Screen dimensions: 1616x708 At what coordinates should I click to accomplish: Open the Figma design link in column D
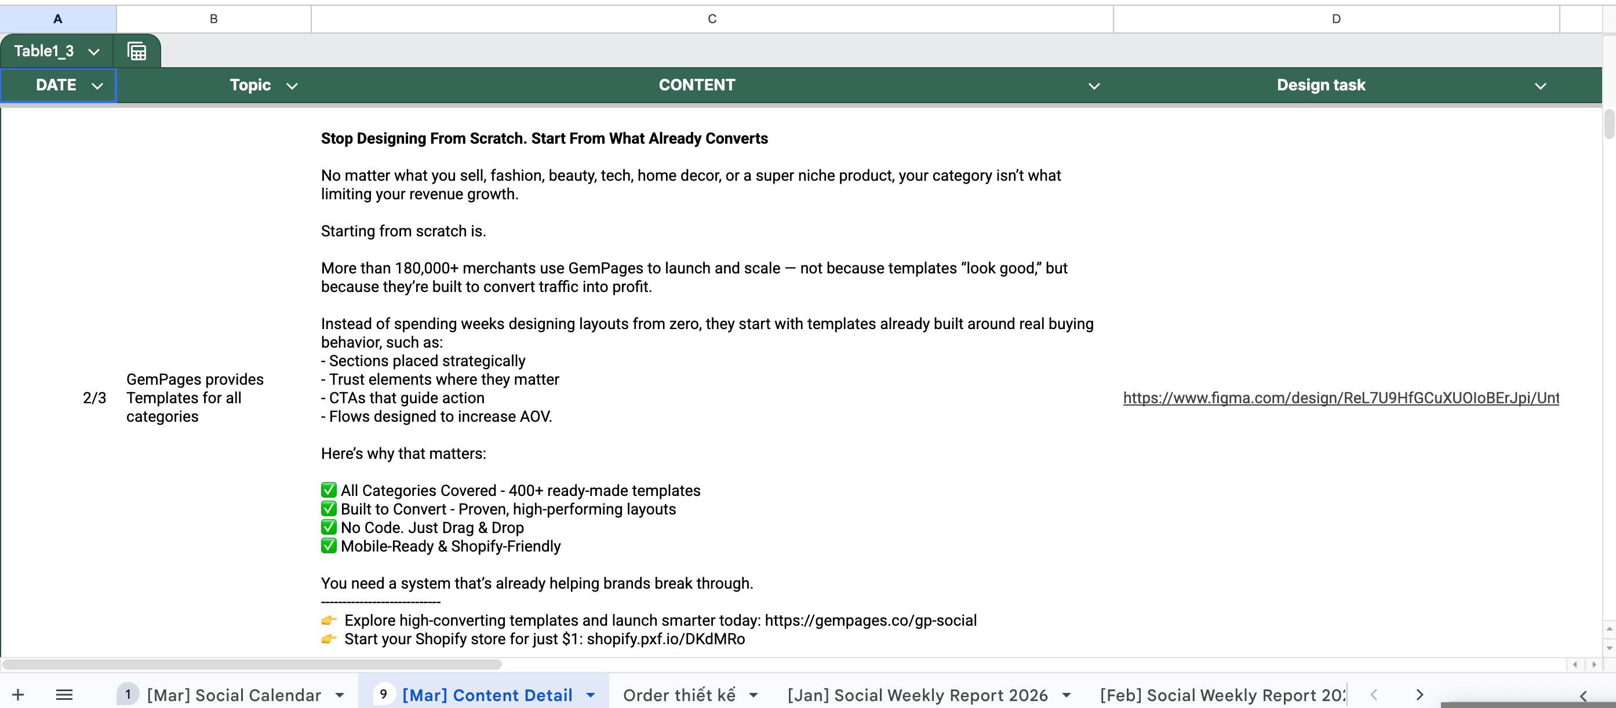[x=1341, y=397]
